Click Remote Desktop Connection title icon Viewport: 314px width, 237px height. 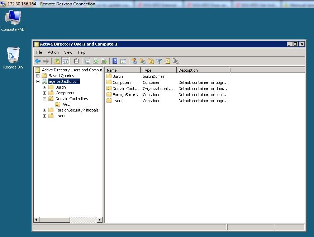3,4
